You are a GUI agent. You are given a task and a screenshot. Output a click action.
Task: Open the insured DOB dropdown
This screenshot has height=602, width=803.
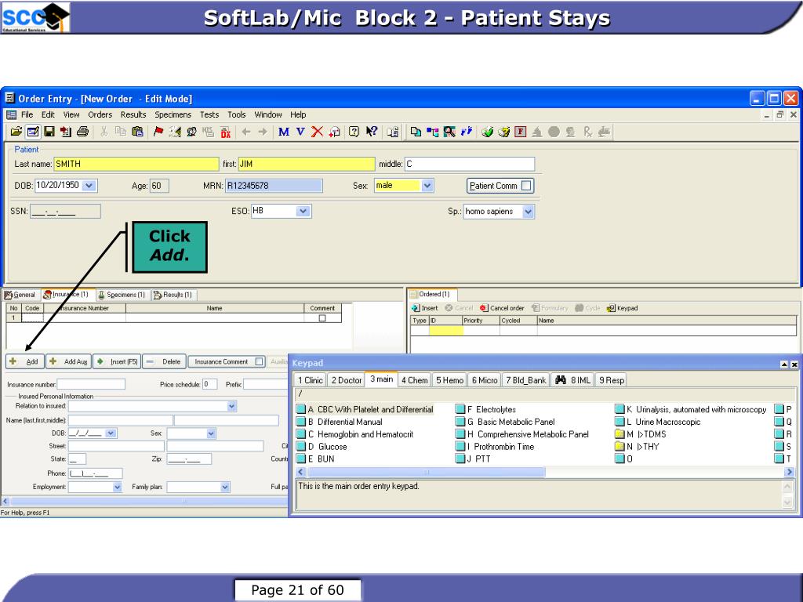111,433
